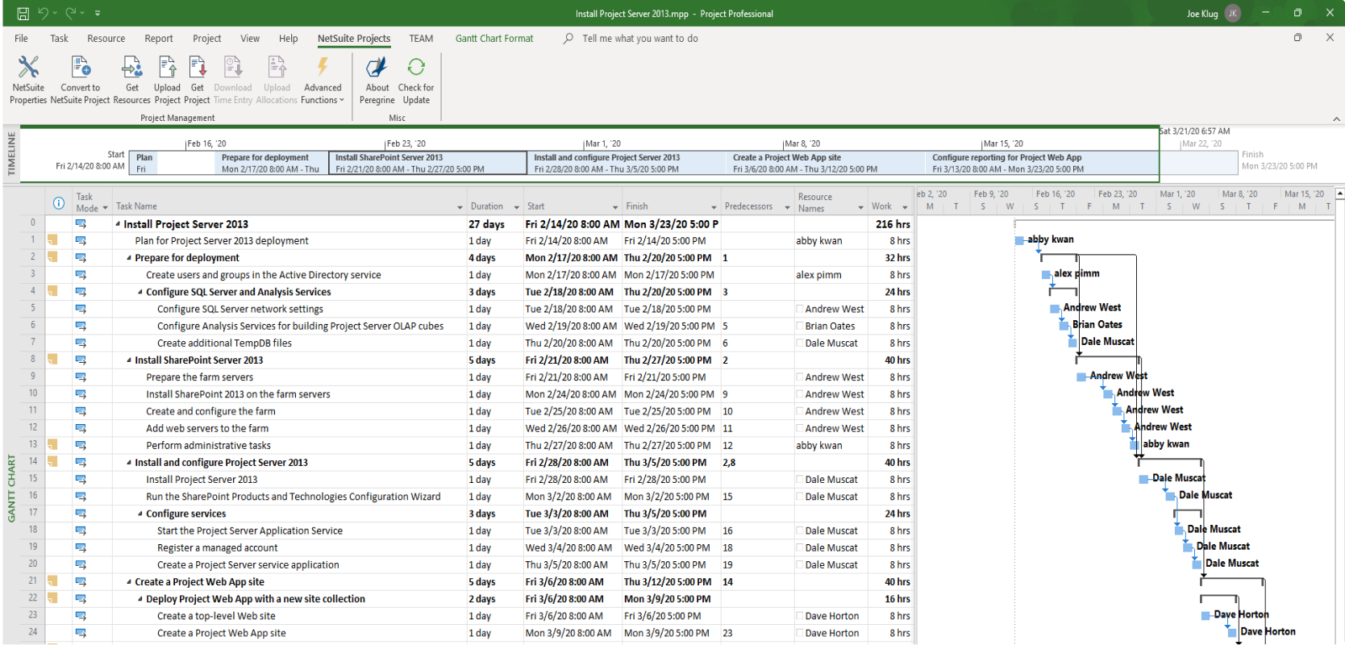Image resolution: width=1345 pixels, height=645 pixels.
Task: Collapse Prepare for deployment summary
Action: pos(129,258)
